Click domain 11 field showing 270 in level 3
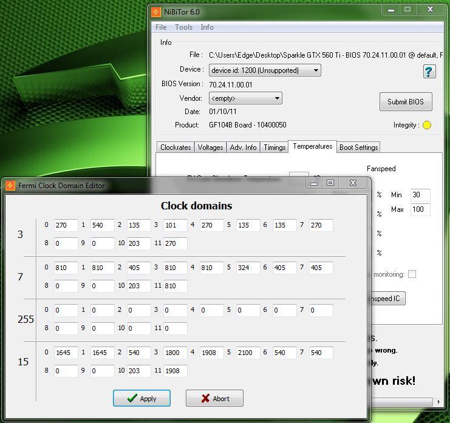This screenshot has height=423, width=450. pos(176,243)
